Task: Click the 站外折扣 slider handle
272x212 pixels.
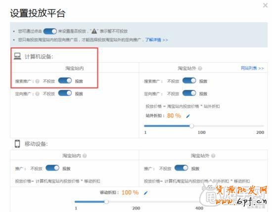Action: pos(192,126)
